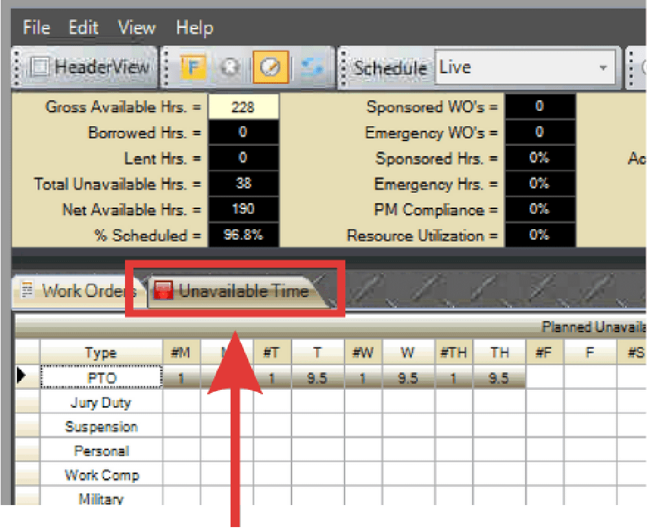Click the Schedule dropdown arrow
Viewport: 647px width, 529px height.
(604, 68)
